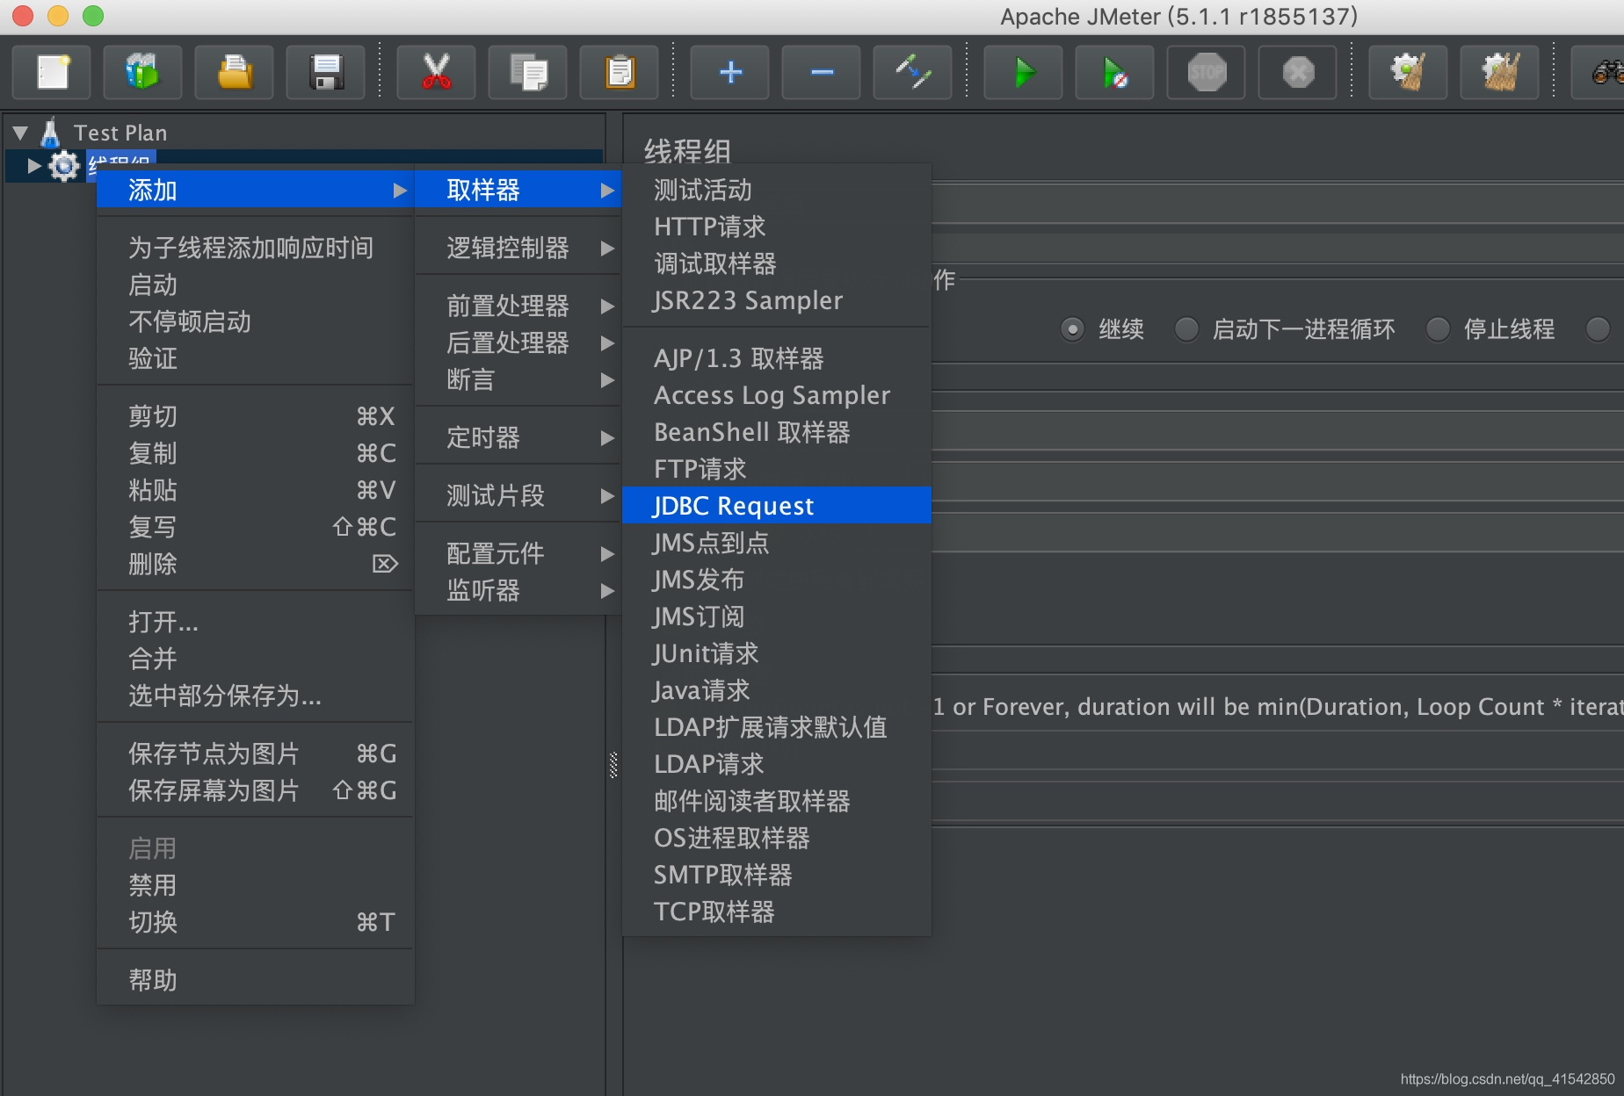Screen dimensions: 1624x1096
Task: Choose LDAP请求 sampler
Action: (x=777, y=764)
